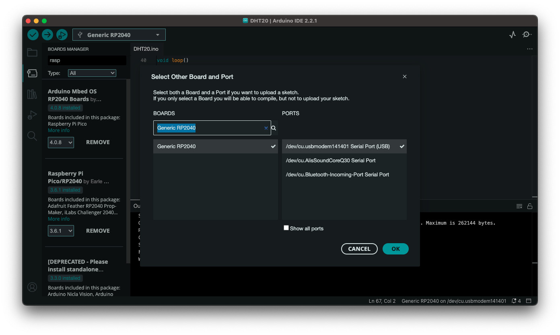
Task: Click the 3.6.1 installed badge
Action: coord(65,190)
